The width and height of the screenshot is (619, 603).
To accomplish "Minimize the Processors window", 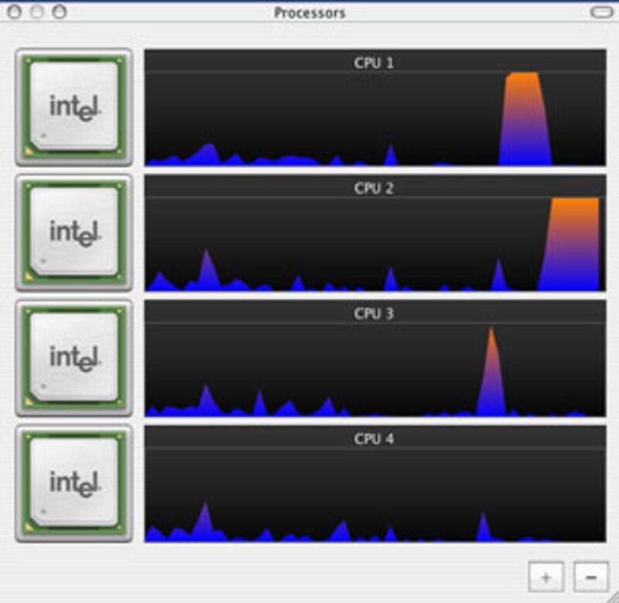I will [36, 12].
